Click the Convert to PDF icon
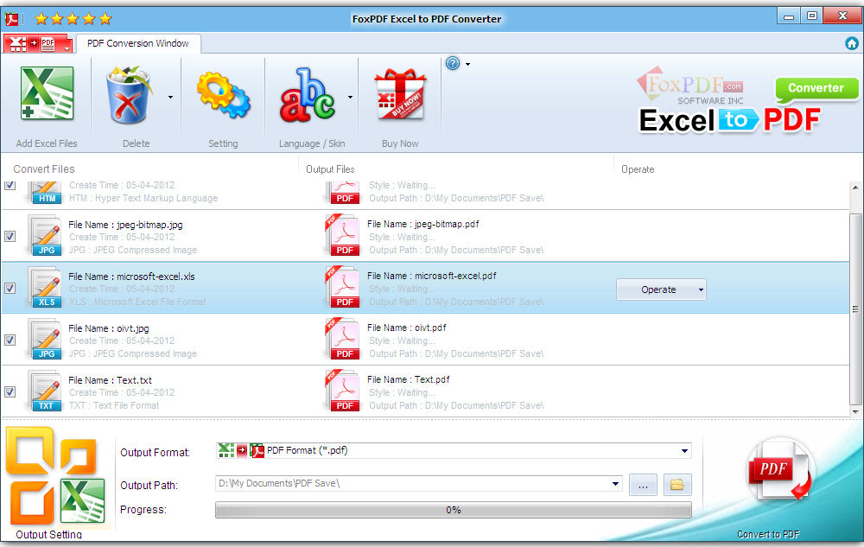864x547 pixels. pos(779,469)
